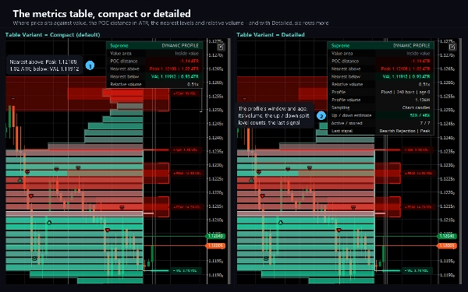The image size is (468, 292).
Task: Click 'Fixed | 240 bars | age 0' cell
Action: pyautogui.click(x=406, y=92)
